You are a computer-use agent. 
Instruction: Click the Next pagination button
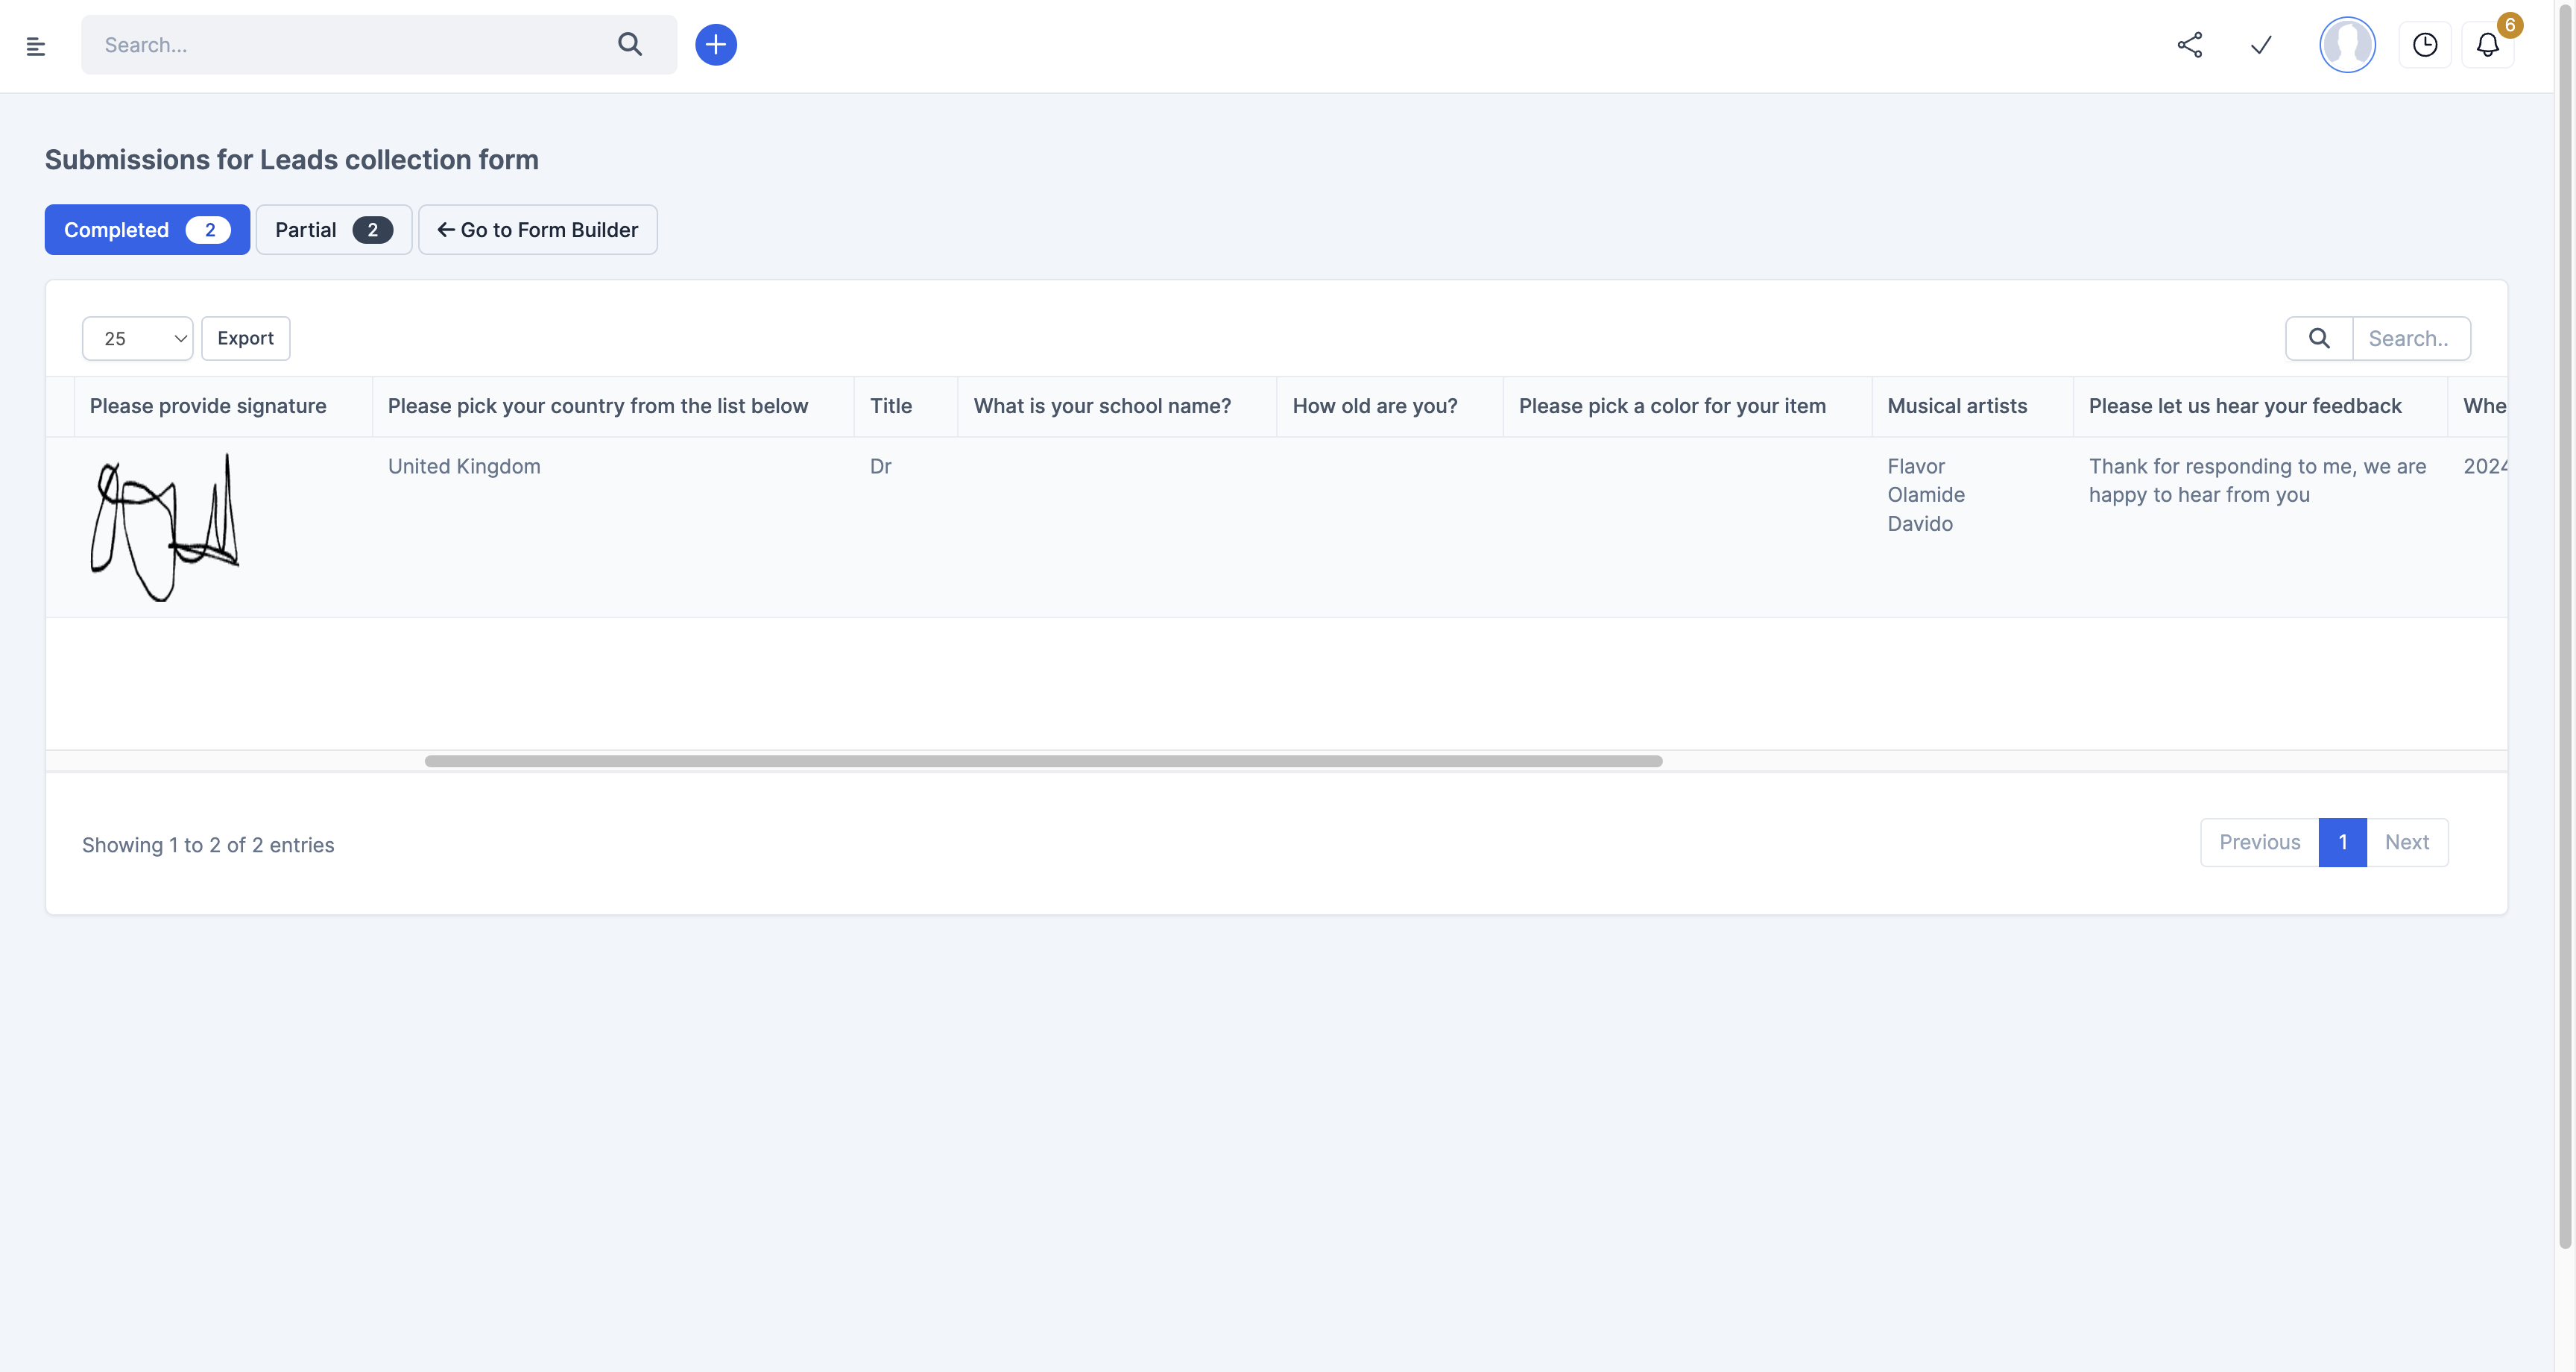(2408, 842)
